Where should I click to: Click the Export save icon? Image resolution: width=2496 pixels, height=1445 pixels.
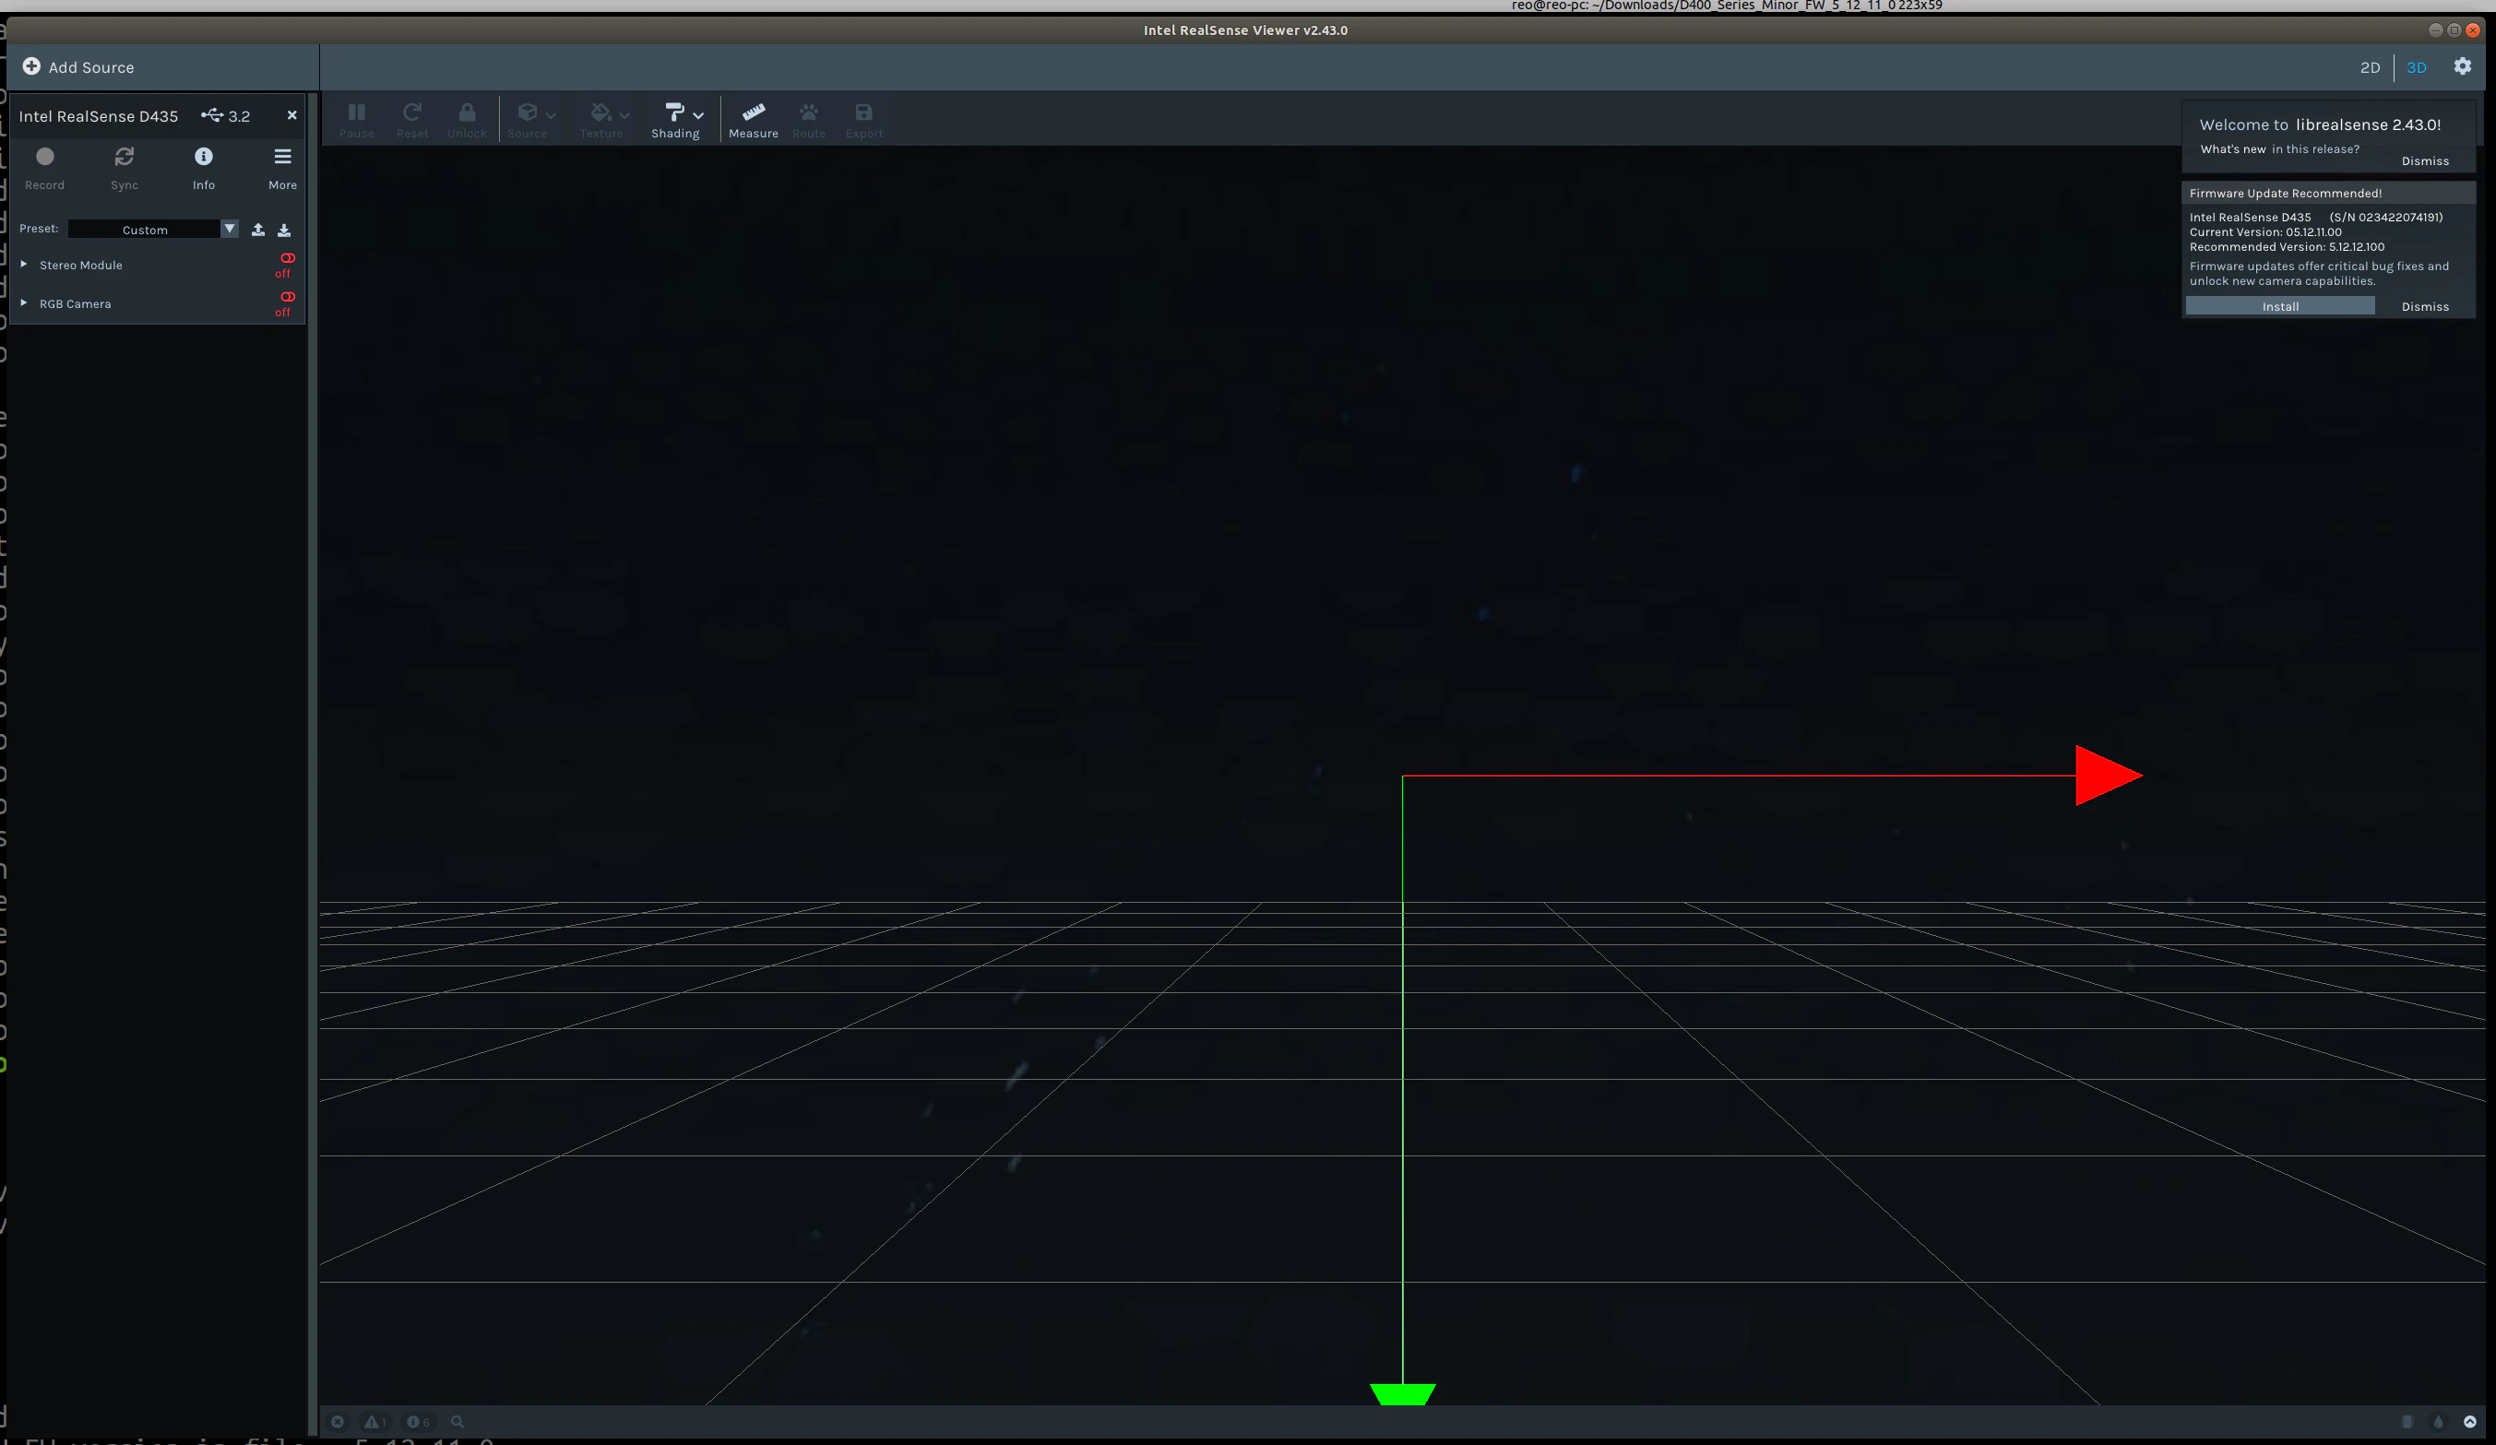(x=863, y=112)
